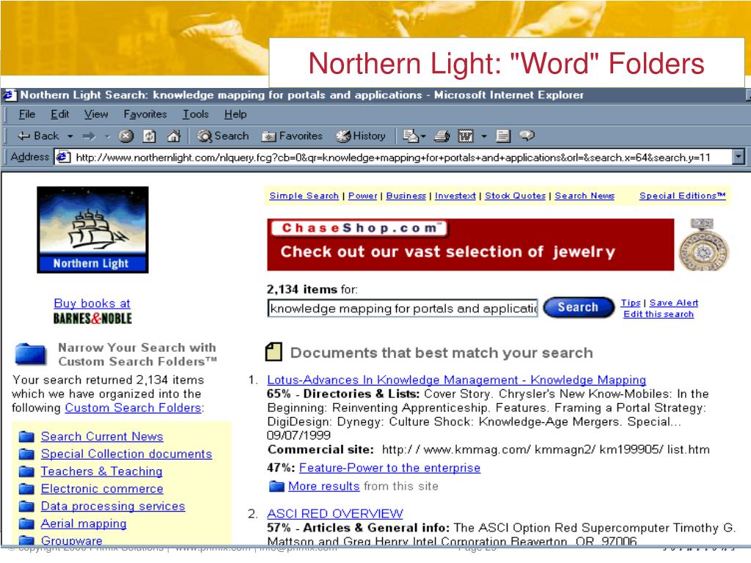Expand the address bar dropdown arrow
Image resolution: width=751 pixels, height=563 pixels.
click(739, 157)
